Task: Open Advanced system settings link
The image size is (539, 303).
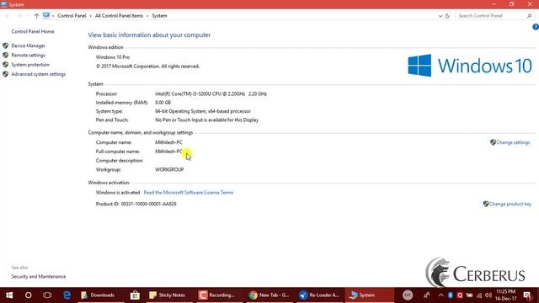Action: (38, 74)
